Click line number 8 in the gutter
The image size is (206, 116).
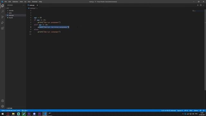(x=31, y=27)
